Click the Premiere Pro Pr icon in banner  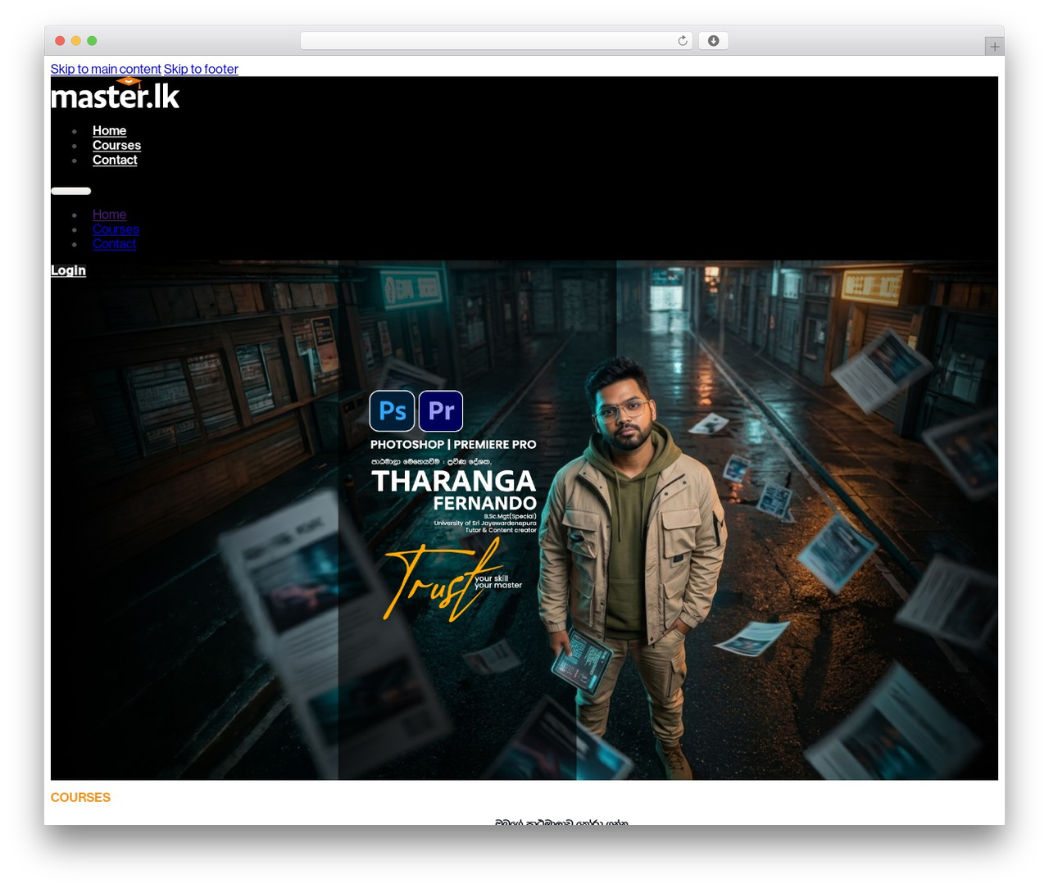pyautogui.click(x=441, y=411)
